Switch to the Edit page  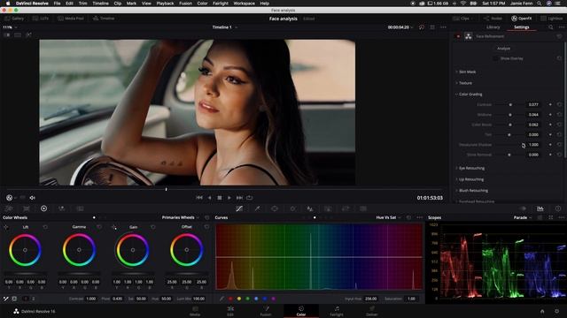230,311
